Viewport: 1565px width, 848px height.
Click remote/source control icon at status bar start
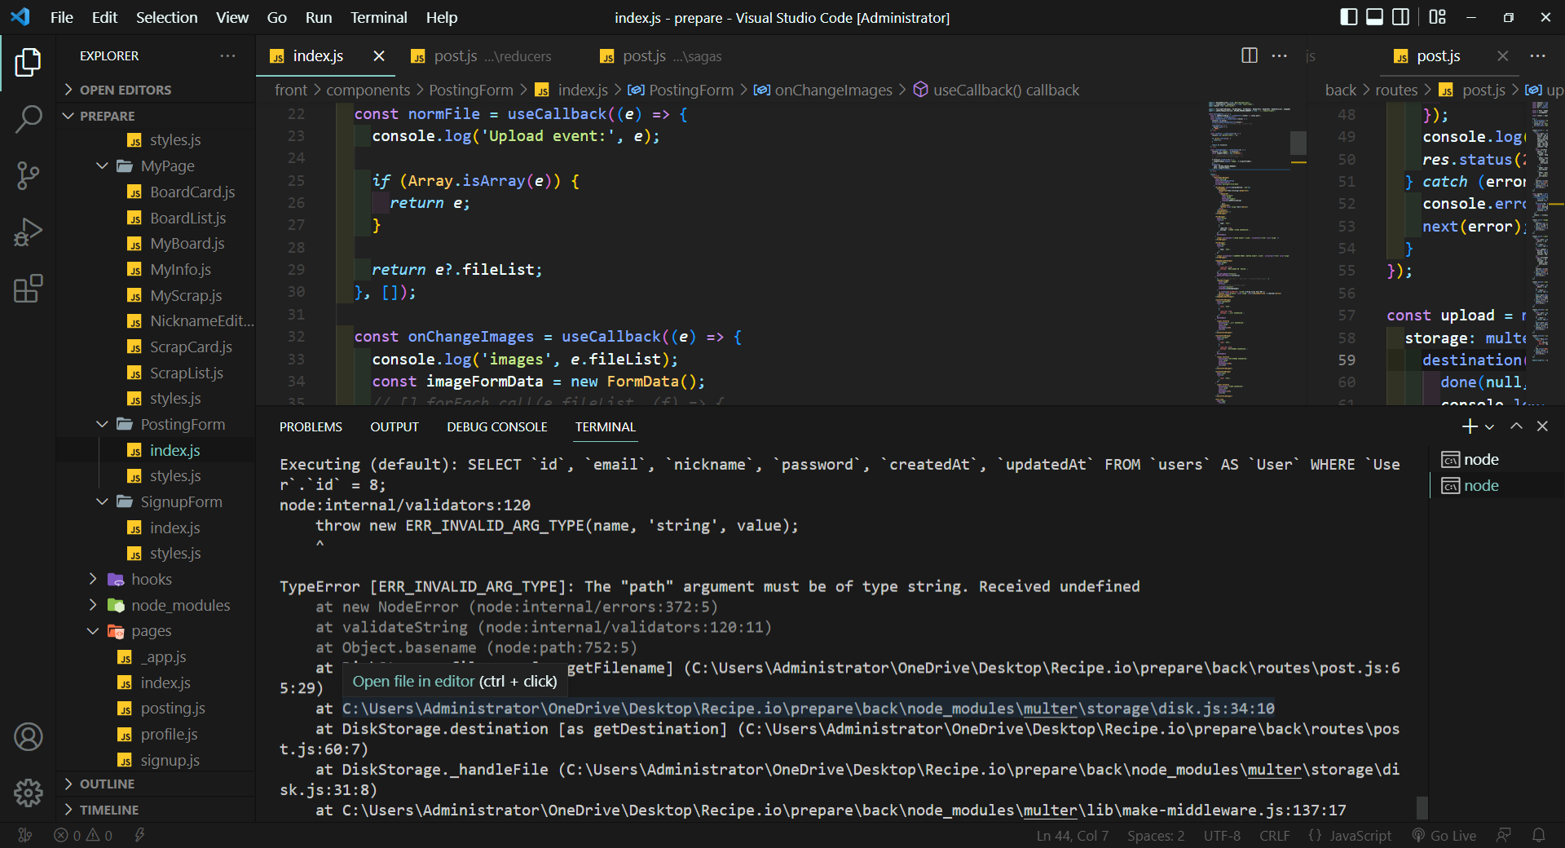pos(25,836)
